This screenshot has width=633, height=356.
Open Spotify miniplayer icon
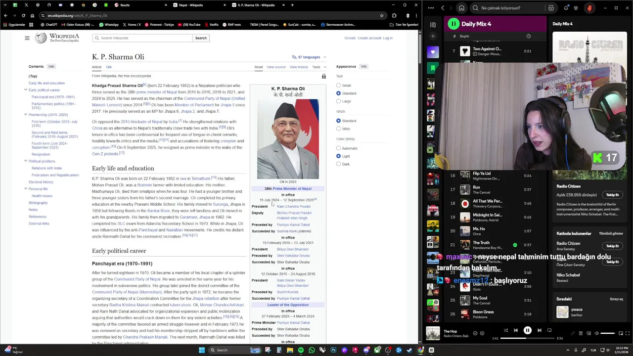[620, 333]
